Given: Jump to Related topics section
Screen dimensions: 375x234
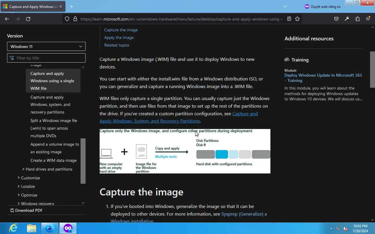Looking at the screenshot, I should click(x=117, y=45).
